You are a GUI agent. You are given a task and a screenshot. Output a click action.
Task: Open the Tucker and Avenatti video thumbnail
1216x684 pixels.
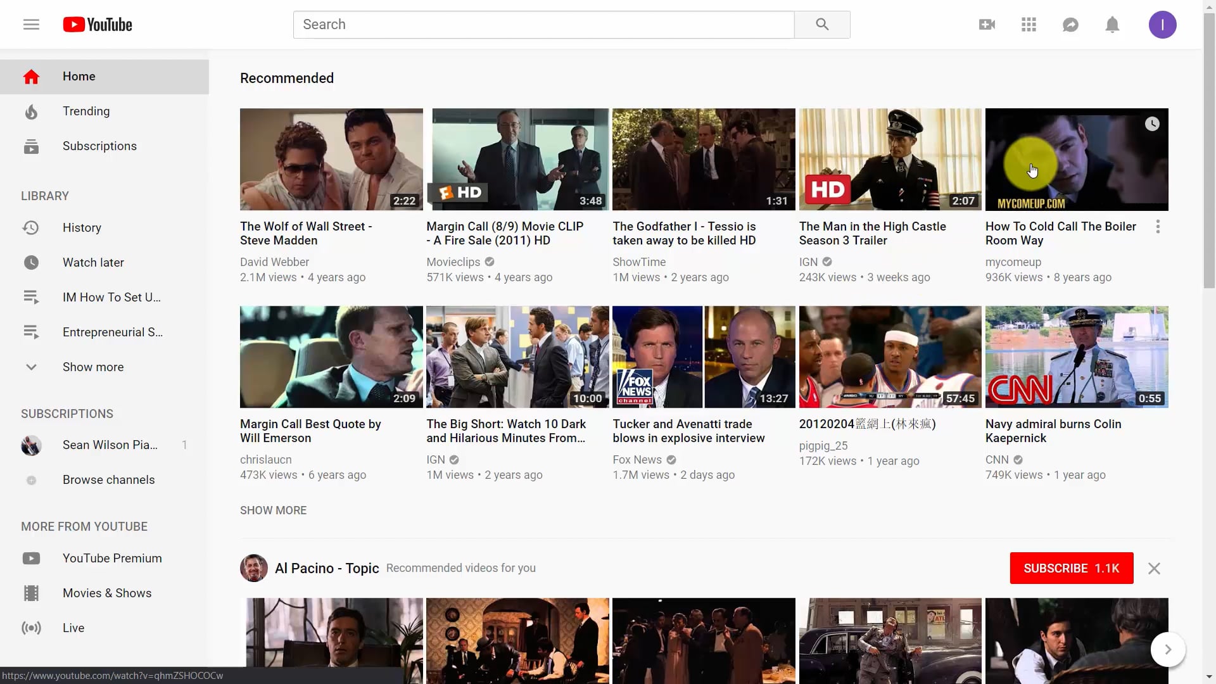pyautogui.click(x=704, y=357)
